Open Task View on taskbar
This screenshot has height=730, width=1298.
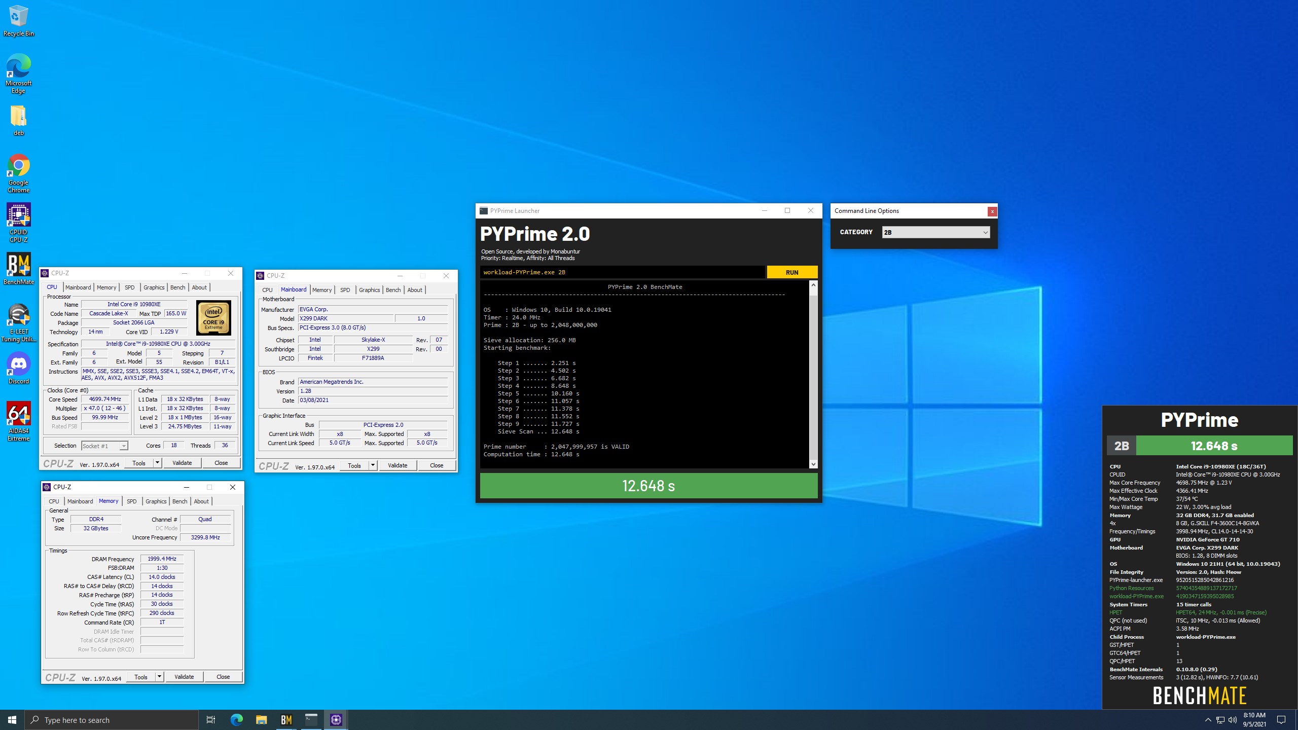point(211,720)
